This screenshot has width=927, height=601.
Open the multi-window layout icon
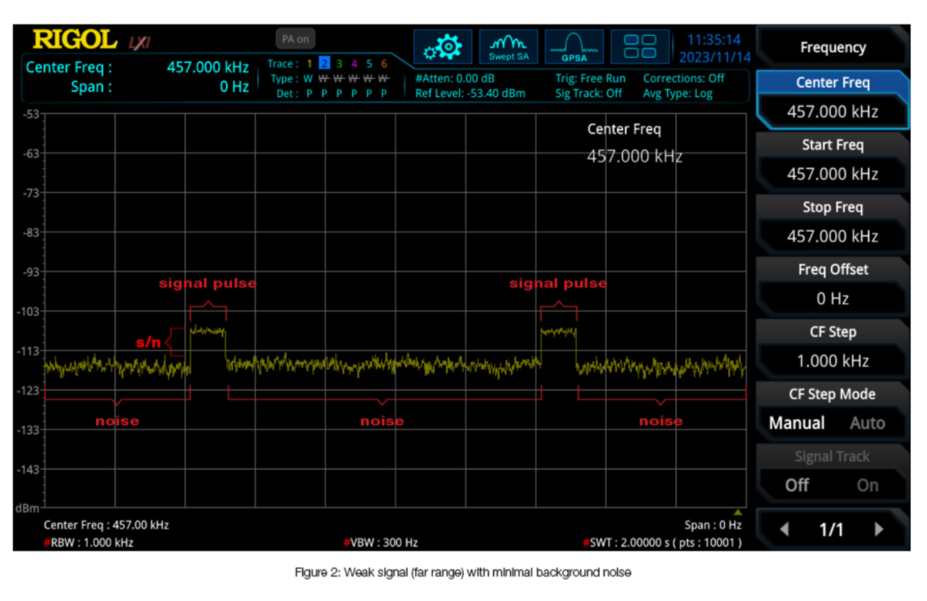click(639, 47)
